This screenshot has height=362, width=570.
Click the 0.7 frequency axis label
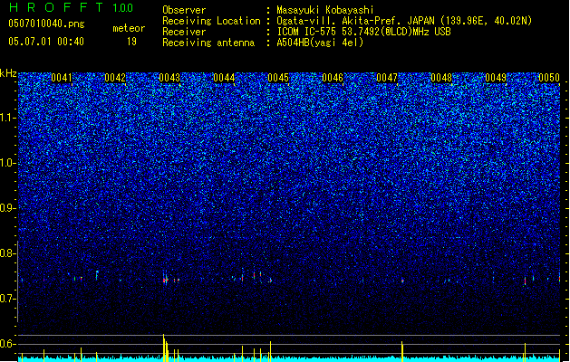tap(8, 299)
